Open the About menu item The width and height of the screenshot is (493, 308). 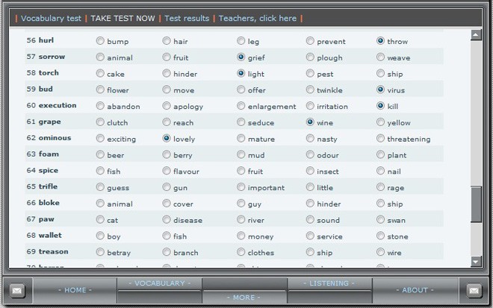coord(415,290)
